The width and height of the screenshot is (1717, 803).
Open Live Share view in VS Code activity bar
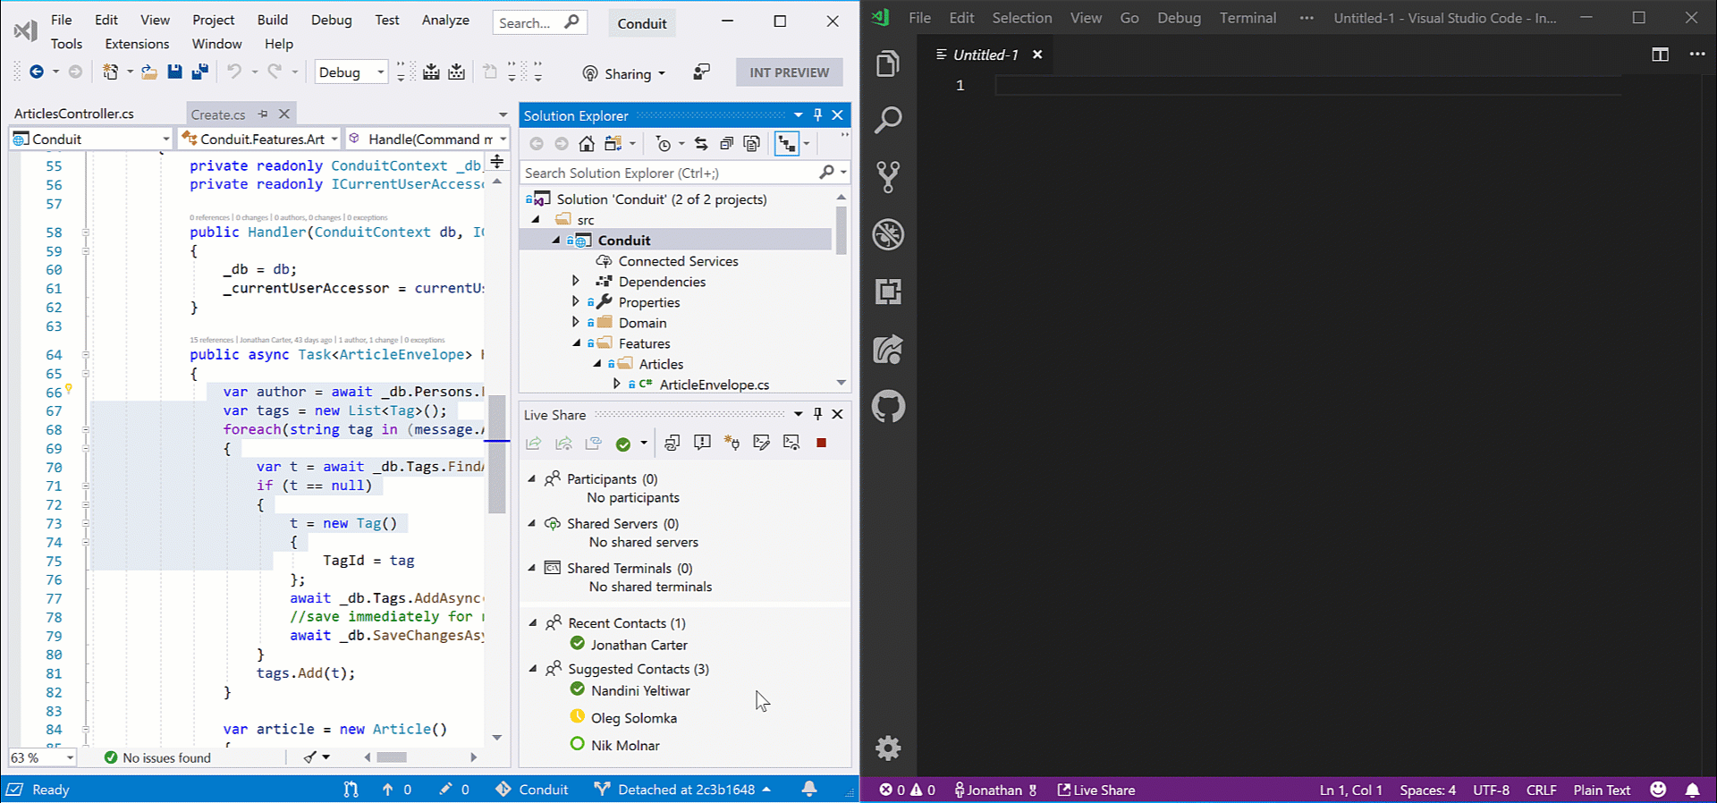[x=888, y=349]
